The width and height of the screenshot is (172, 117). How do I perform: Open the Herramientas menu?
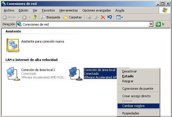click(69, 10)
